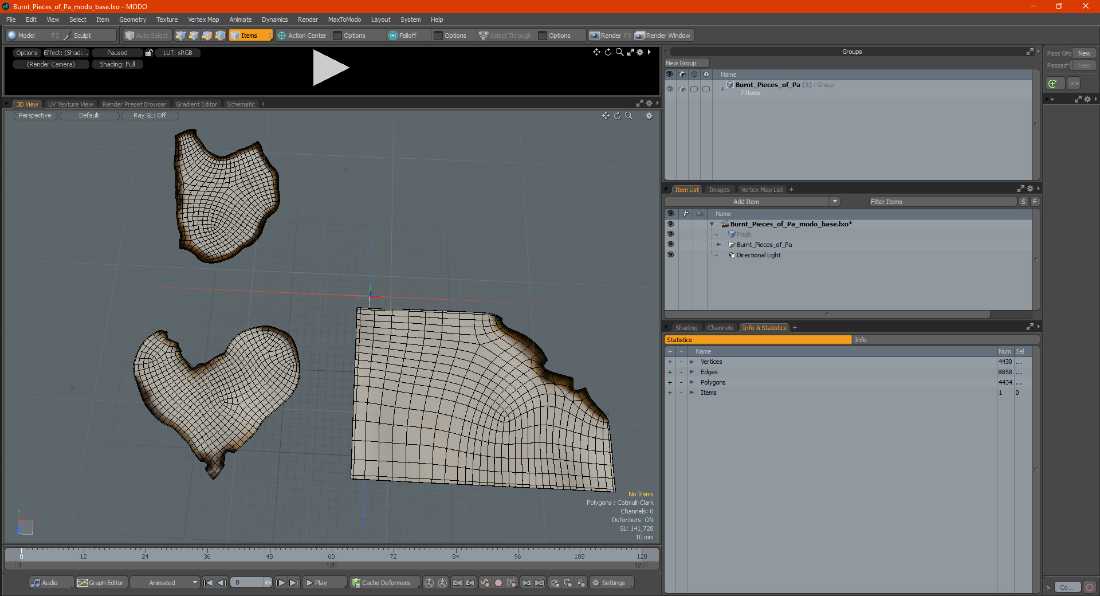The height and width of the screenshot is (596, 1100).
Task: Open the 3D viewport gear settings icon
Action: pos(649,116)
